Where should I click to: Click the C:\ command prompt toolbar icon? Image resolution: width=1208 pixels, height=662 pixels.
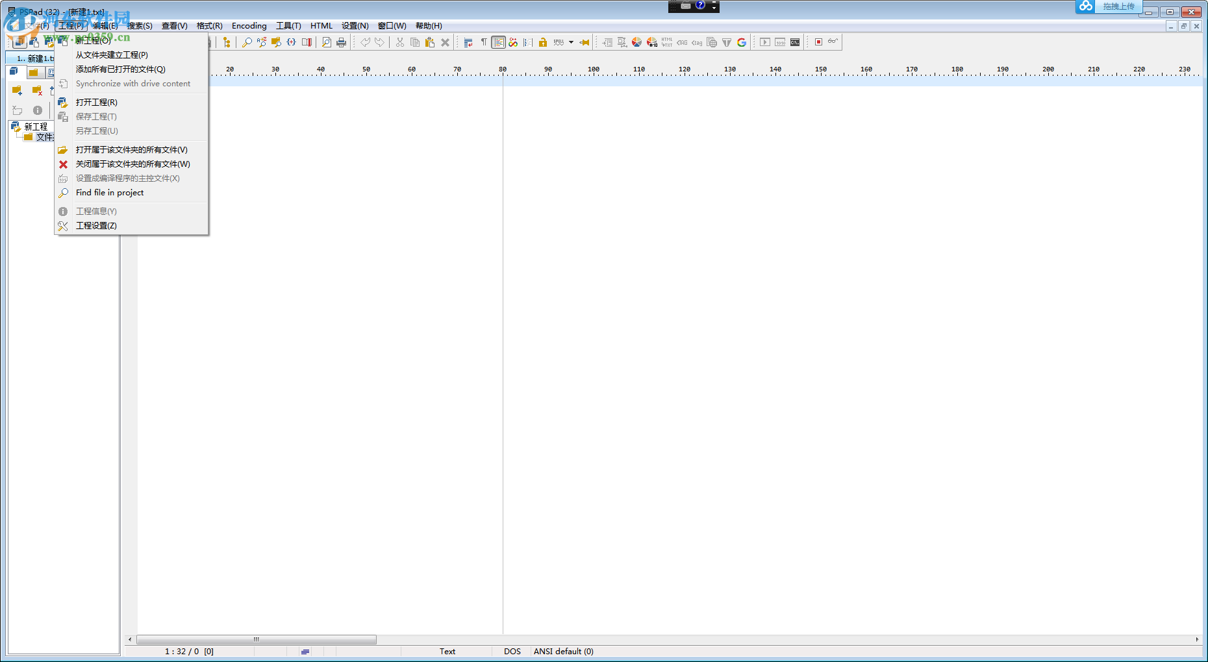coord(795,42)
